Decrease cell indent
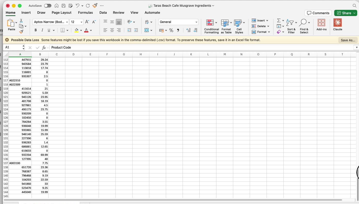The width and height of the screenshot is (359, 204). coord(129,30)
